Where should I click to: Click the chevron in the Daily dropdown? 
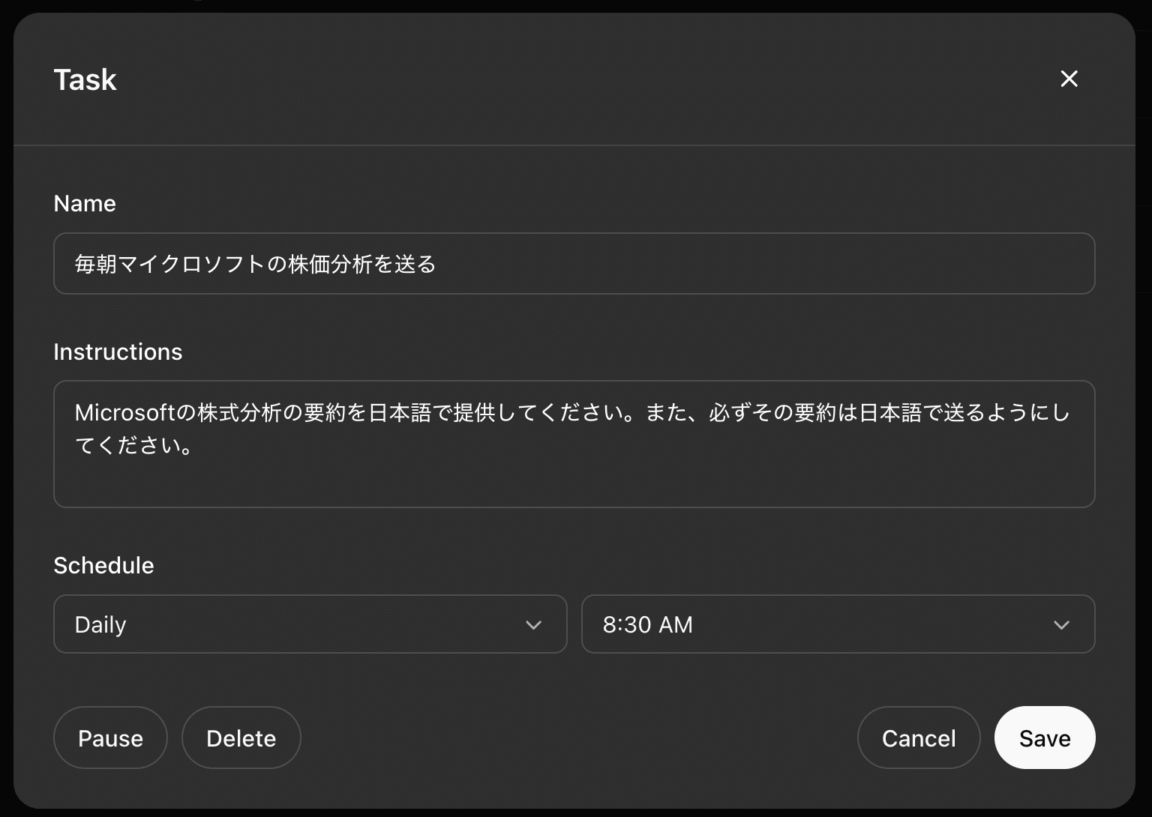533,624
